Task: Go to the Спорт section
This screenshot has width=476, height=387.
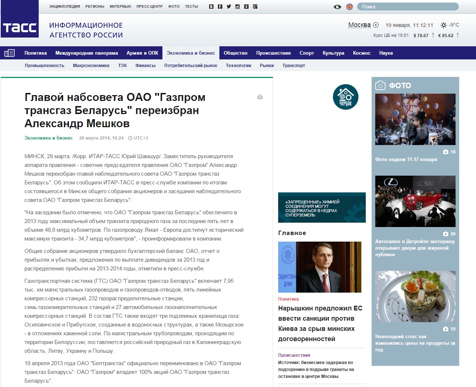Action: [307, 53]
